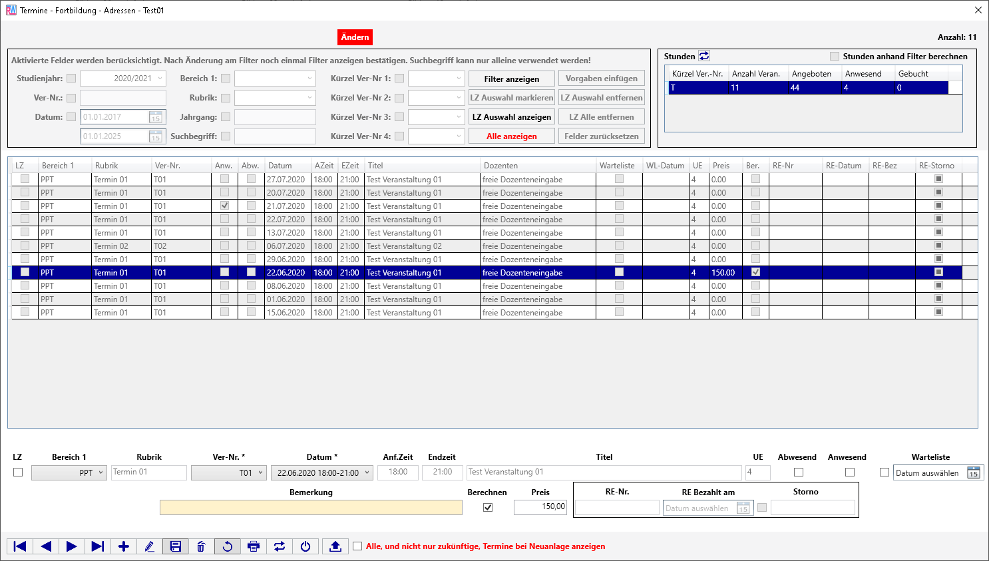989x561 pixels.
Task: Click the Titel column header
Action: point(375,166)
